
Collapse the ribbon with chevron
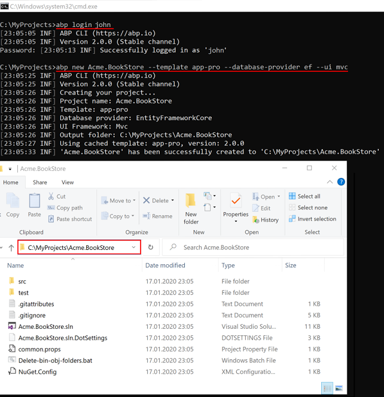[x=330, y=182]
